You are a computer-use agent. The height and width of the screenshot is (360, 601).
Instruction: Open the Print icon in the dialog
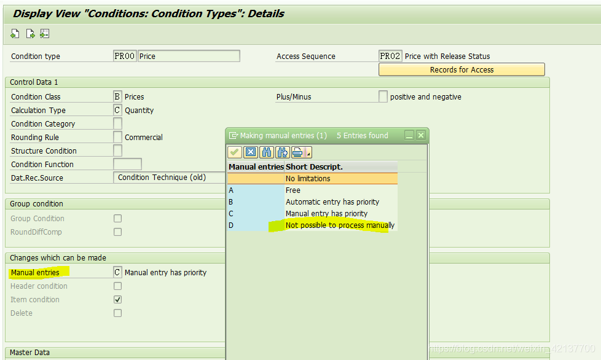298,152
